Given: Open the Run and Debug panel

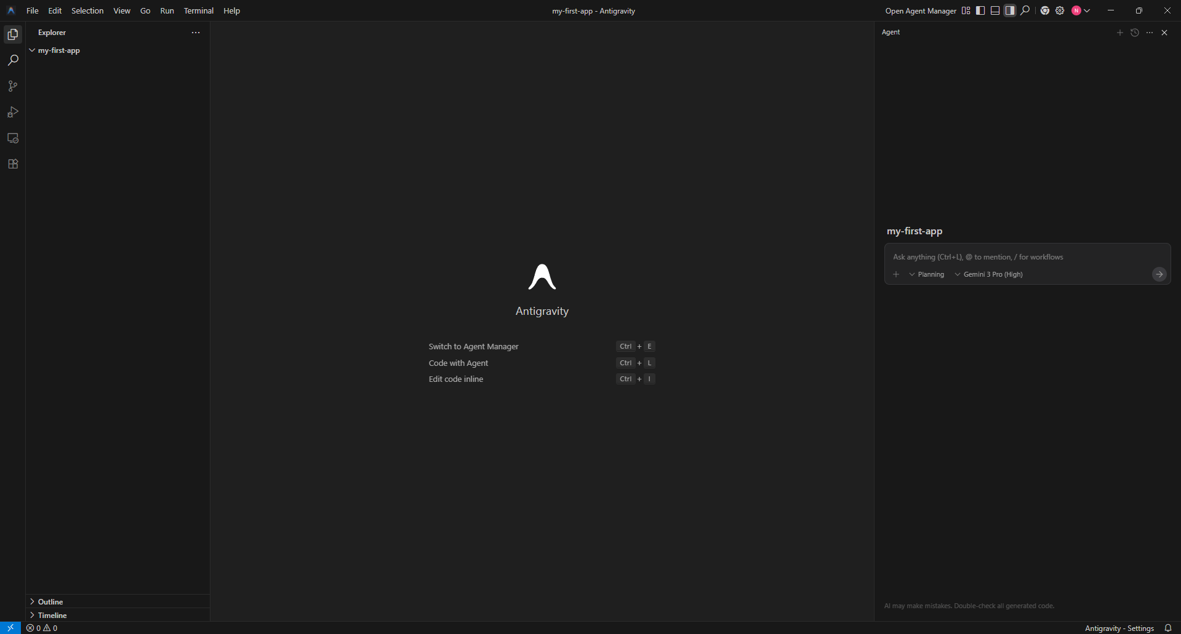Looking at the screenshot, I should coord(13,112).
